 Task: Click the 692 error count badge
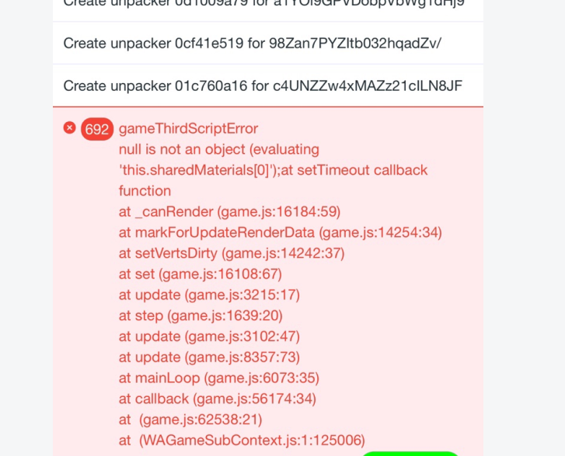click(x=97, y=129)
